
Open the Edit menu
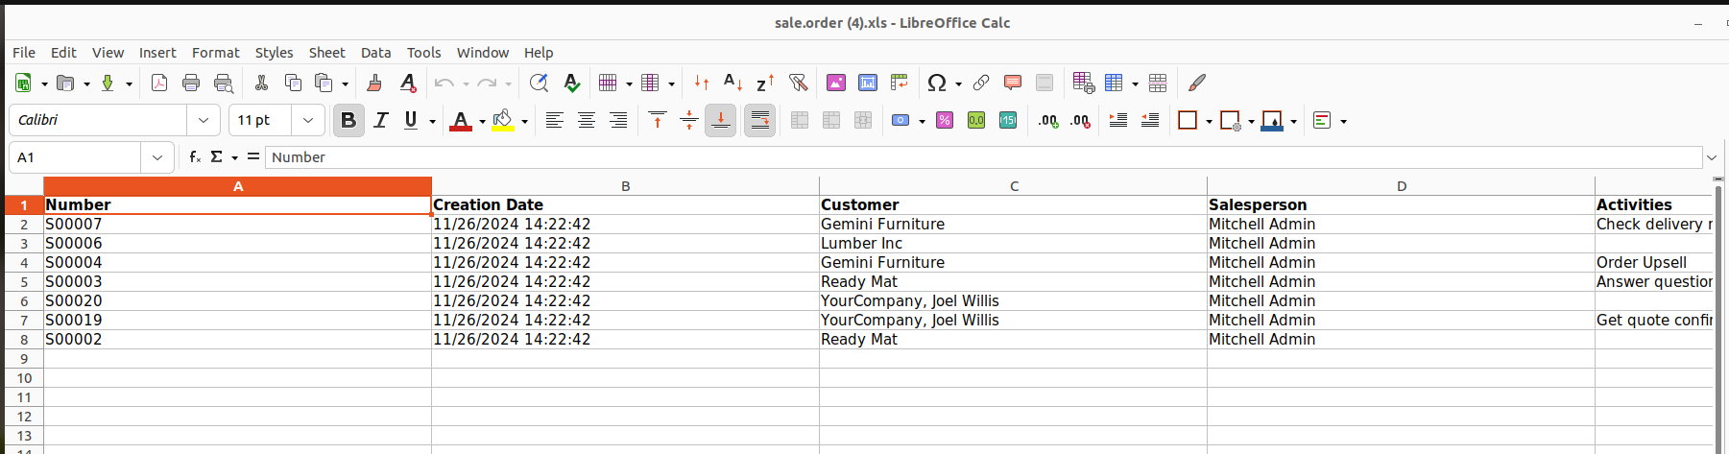click(x=63, y=53)
